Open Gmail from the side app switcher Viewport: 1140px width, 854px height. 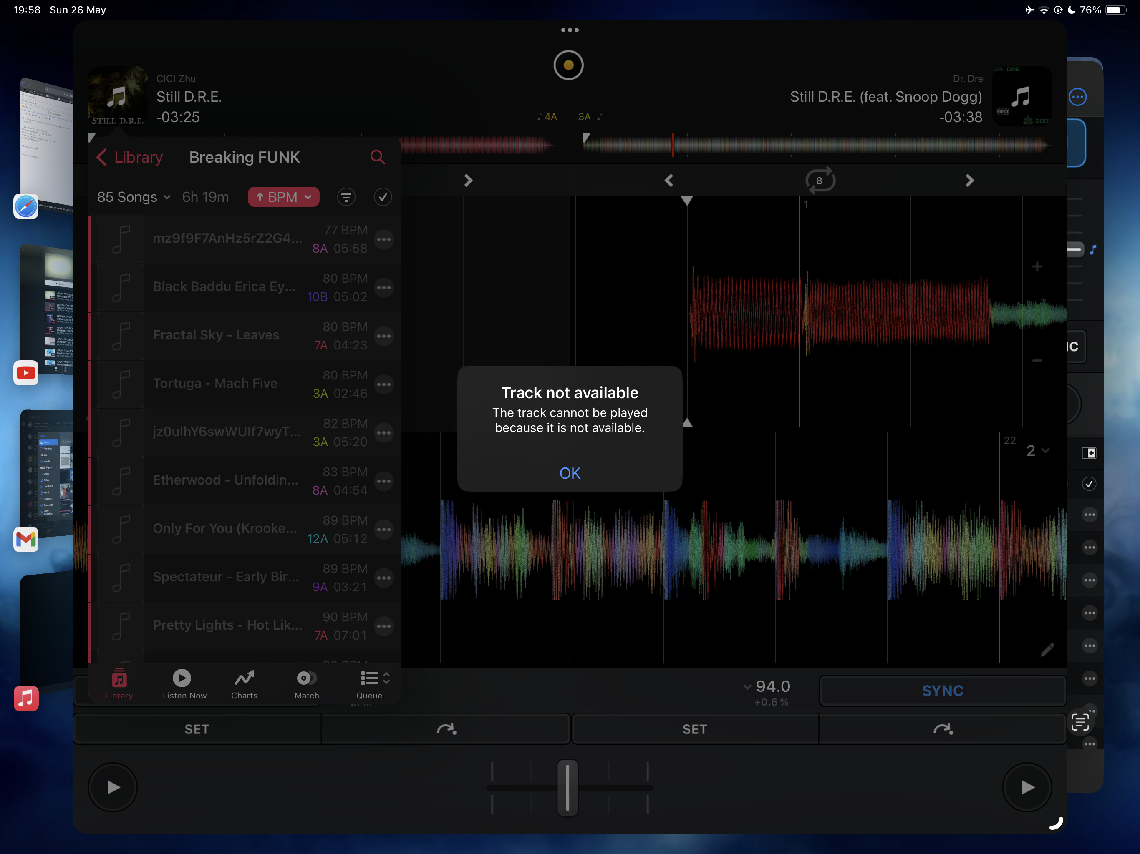[26, 539]
